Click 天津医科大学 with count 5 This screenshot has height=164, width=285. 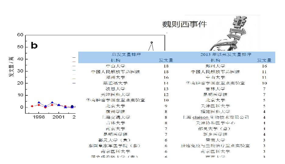[215, 106]
